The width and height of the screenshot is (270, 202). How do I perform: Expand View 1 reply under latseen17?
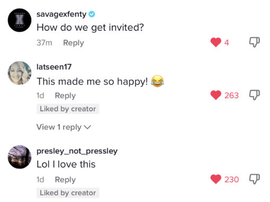[64, 127]
